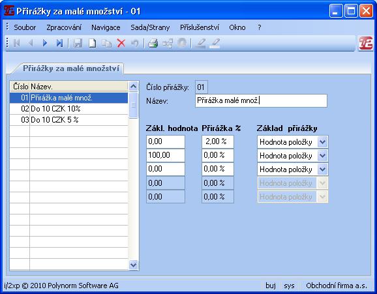377x294 pixels.
Task: Open the Zpracování menu
Action: click(64, 27)
